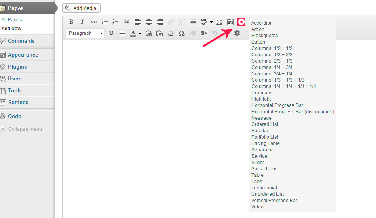Expand the text color picker arrow
The image size is (376, 218).
[x=141, y=33]
